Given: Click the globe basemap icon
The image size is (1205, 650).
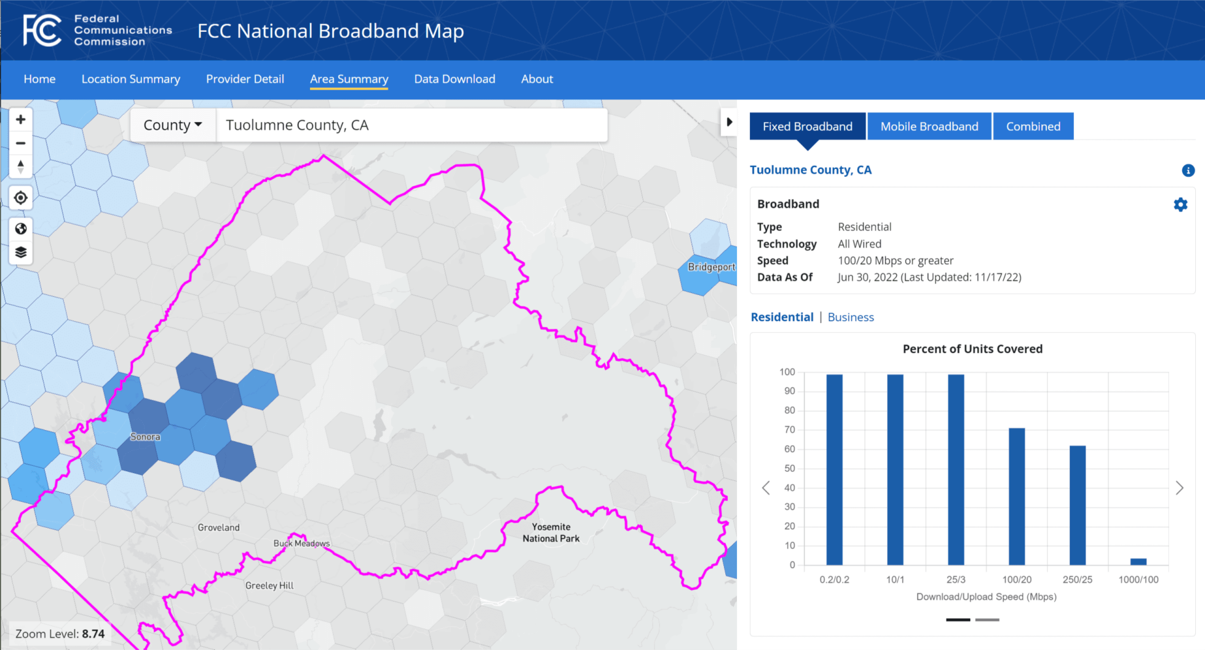Looking at the screenshot, I should click(20, 229).
